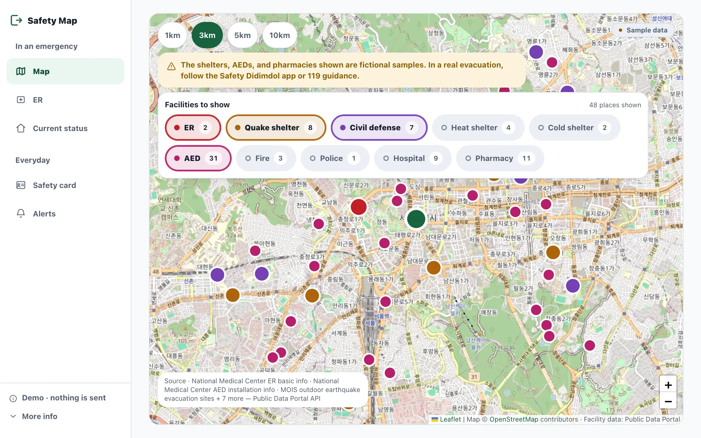Image resolution: width=701 pixels, height=438 pixels.
Task: Toggle the AED filter chip
Action: coord(198,158)
